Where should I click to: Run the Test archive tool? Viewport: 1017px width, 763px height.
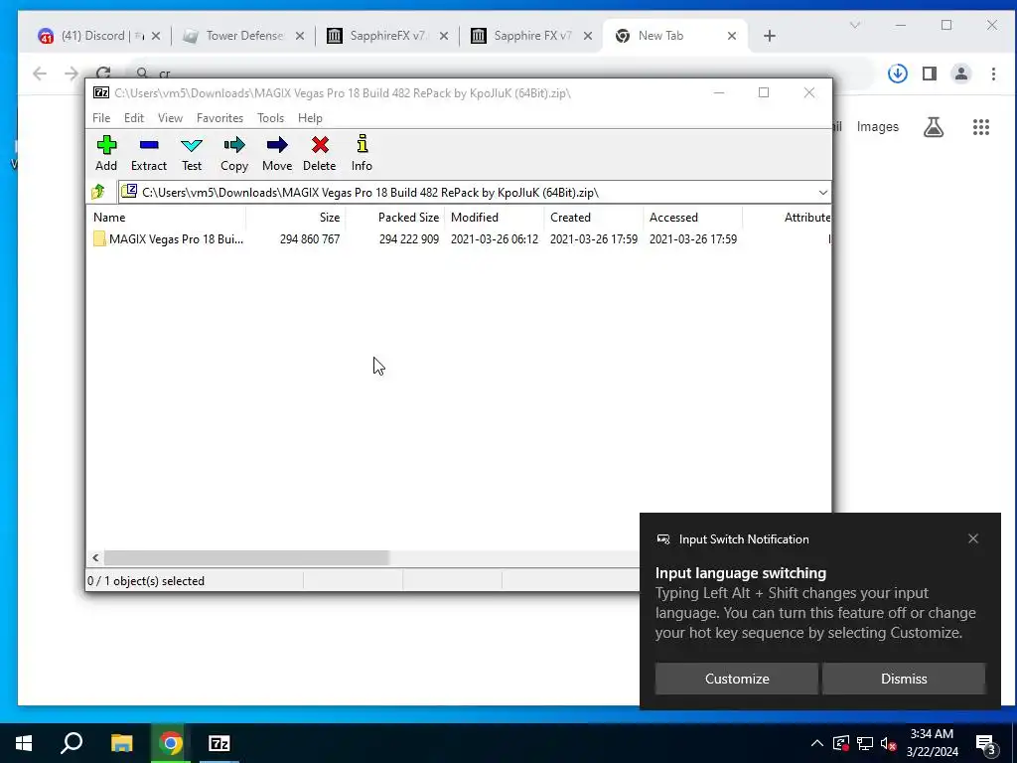(x=192, y=154)
